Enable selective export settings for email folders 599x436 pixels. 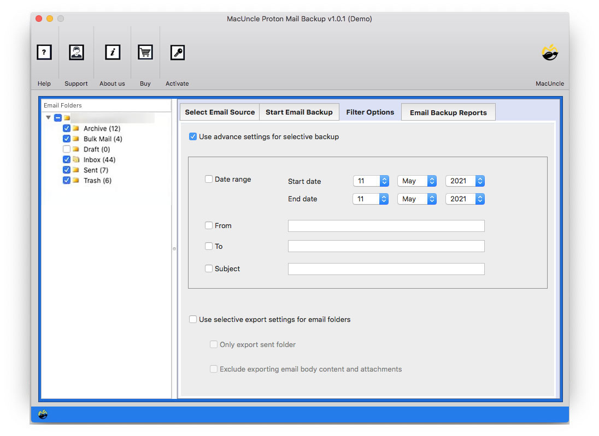click(193, 319)
